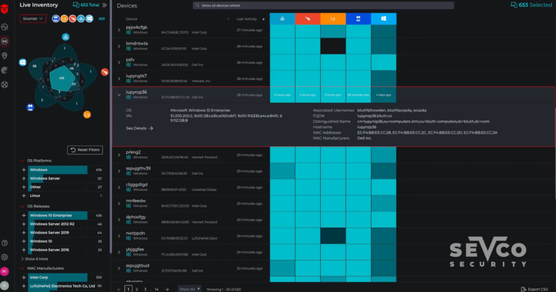Image resolution: width=556 pixels, height=292 pixels.
Task: Expand ppjwkcfgk device row
Action: (119, 30)
